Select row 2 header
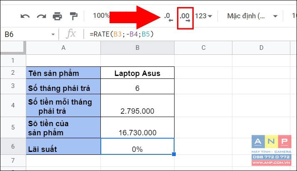297x171 pixels. click(x=13, y=73)
